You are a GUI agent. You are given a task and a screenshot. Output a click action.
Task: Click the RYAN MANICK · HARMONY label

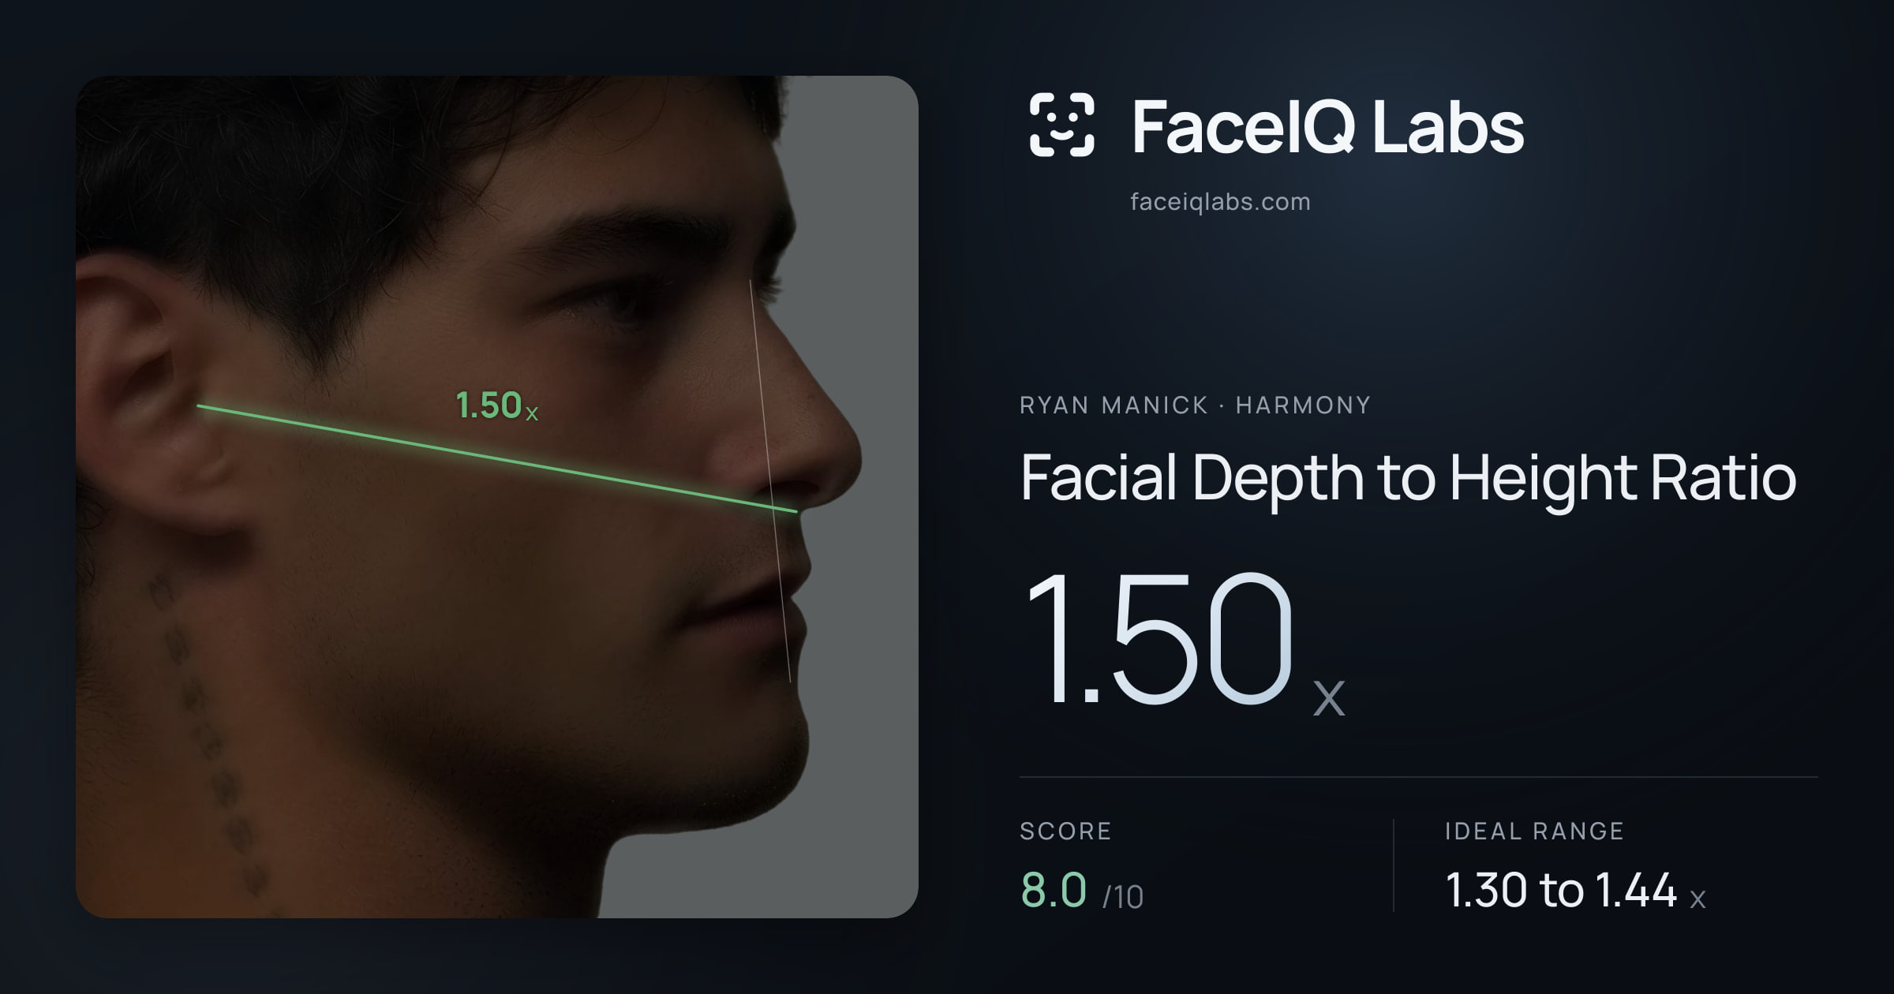pyautogui.click(x=1195, y=405)
